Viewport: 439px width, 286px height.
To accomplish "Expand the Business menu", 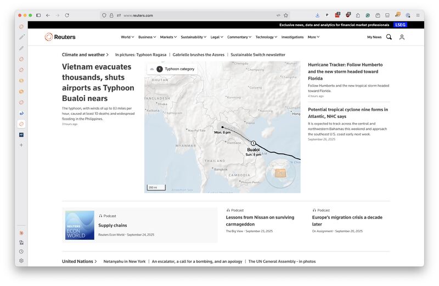I will 147,37.
